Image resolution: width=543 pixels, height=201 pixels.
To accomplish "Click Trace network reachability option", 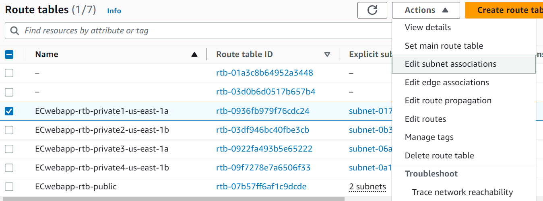I will pyautogui.click(x=462, y=192).
